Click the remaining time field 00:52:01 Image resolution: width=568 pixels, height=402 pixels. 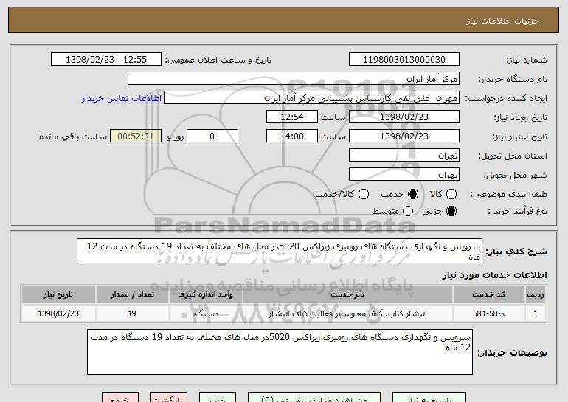click(136, 136)
